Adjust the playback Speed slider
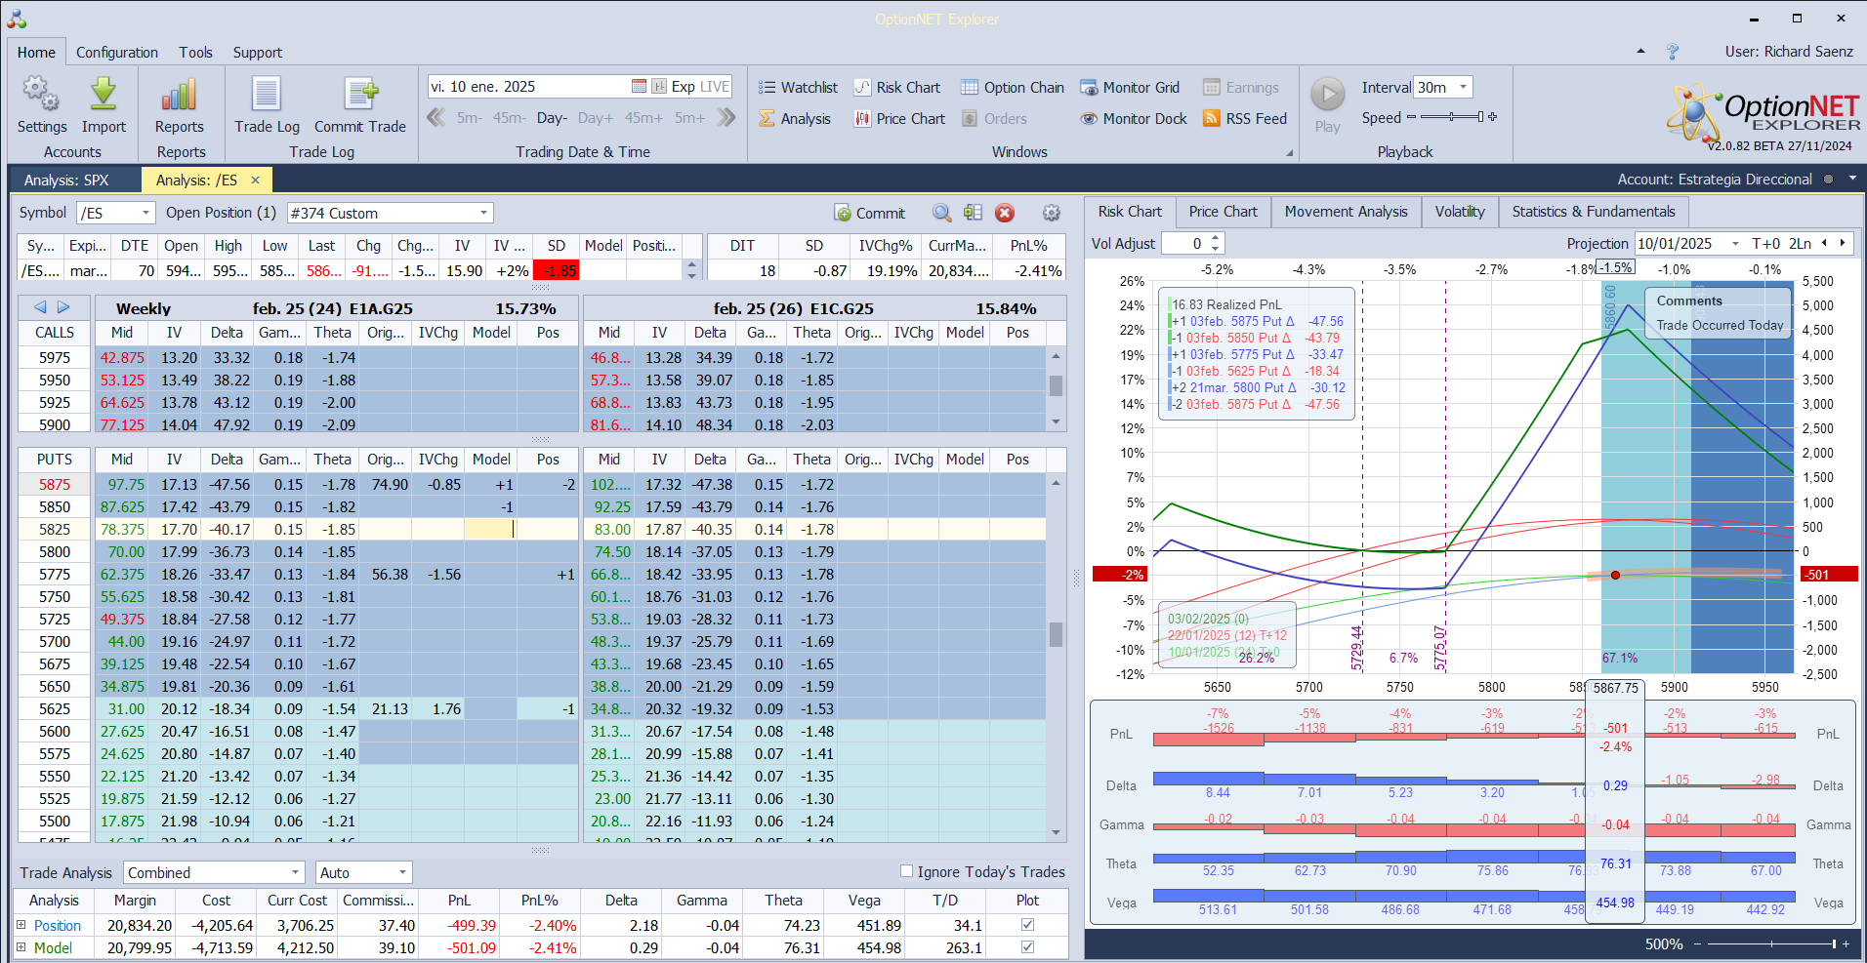Screen dimensions: 1867x963 (x=1452, y=118)
